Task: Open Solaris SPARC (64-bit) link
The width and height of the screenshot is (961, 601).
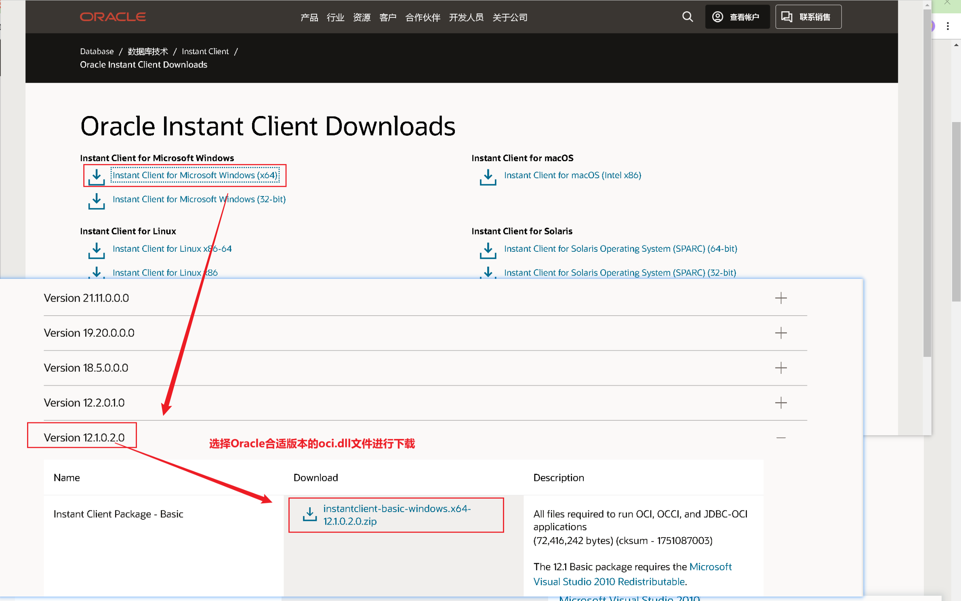Action: click(620, 249)
